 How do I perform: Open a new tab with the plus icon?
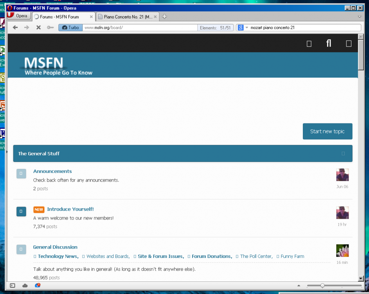click(x=164, y=16)
